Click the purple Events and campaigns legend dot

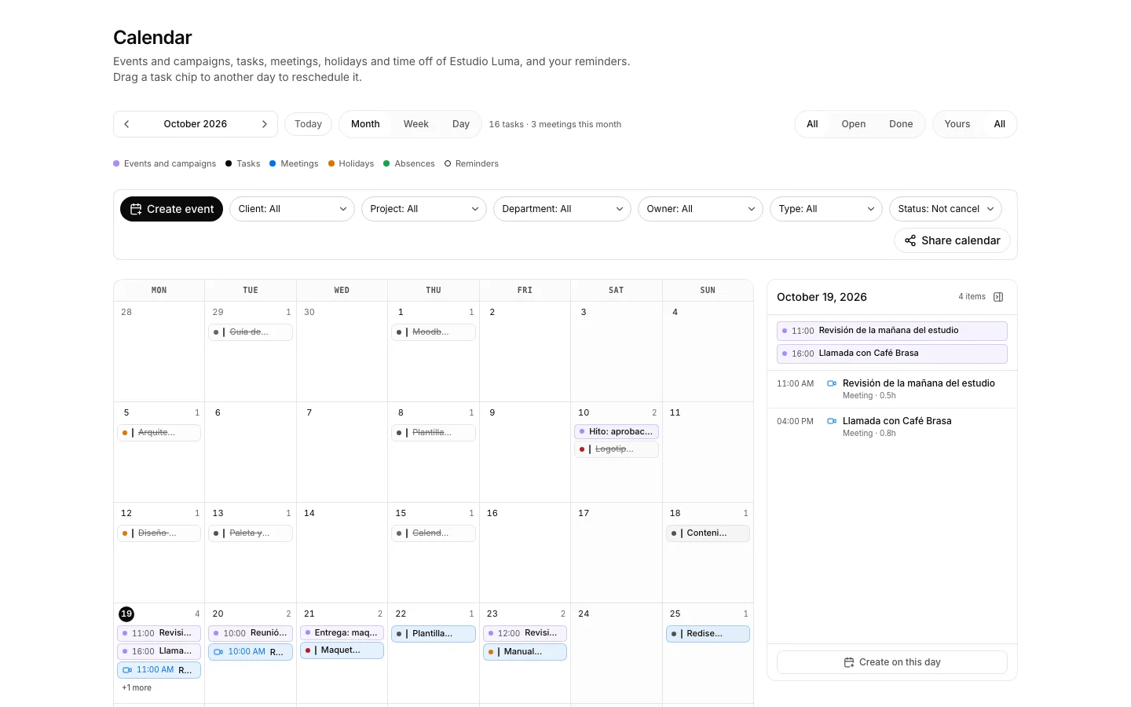[x=116, y=163]
